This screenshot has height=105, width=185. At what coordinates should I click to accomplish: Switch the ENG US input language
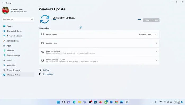160,102
